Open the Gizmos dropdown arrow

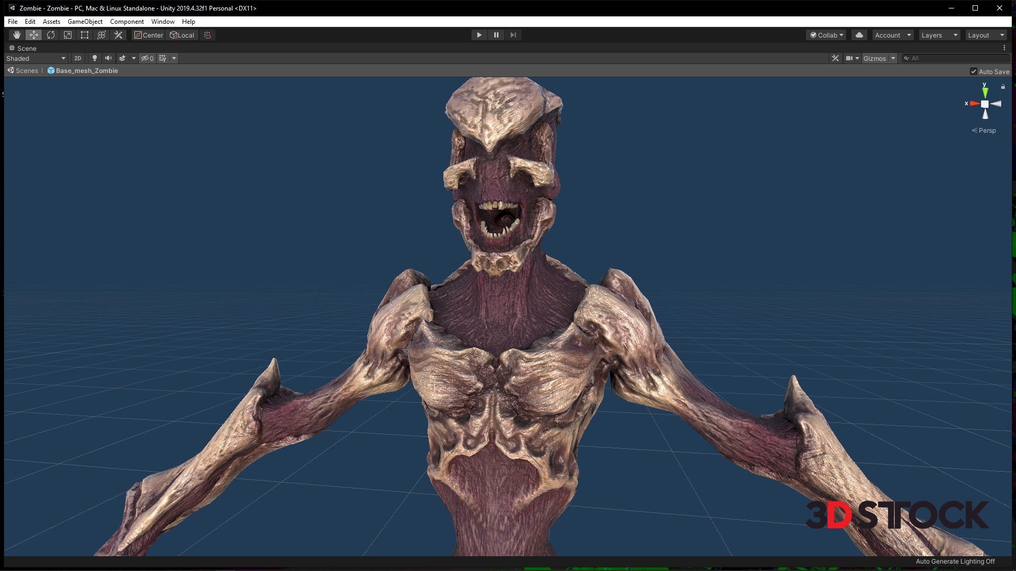pyautogui.click(x=893, y=58)
